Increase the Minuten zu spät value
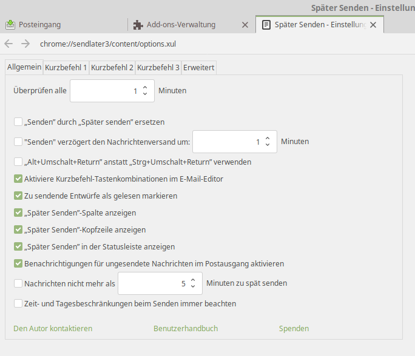The width and height of the screenshot is (415, 356). 193,280
